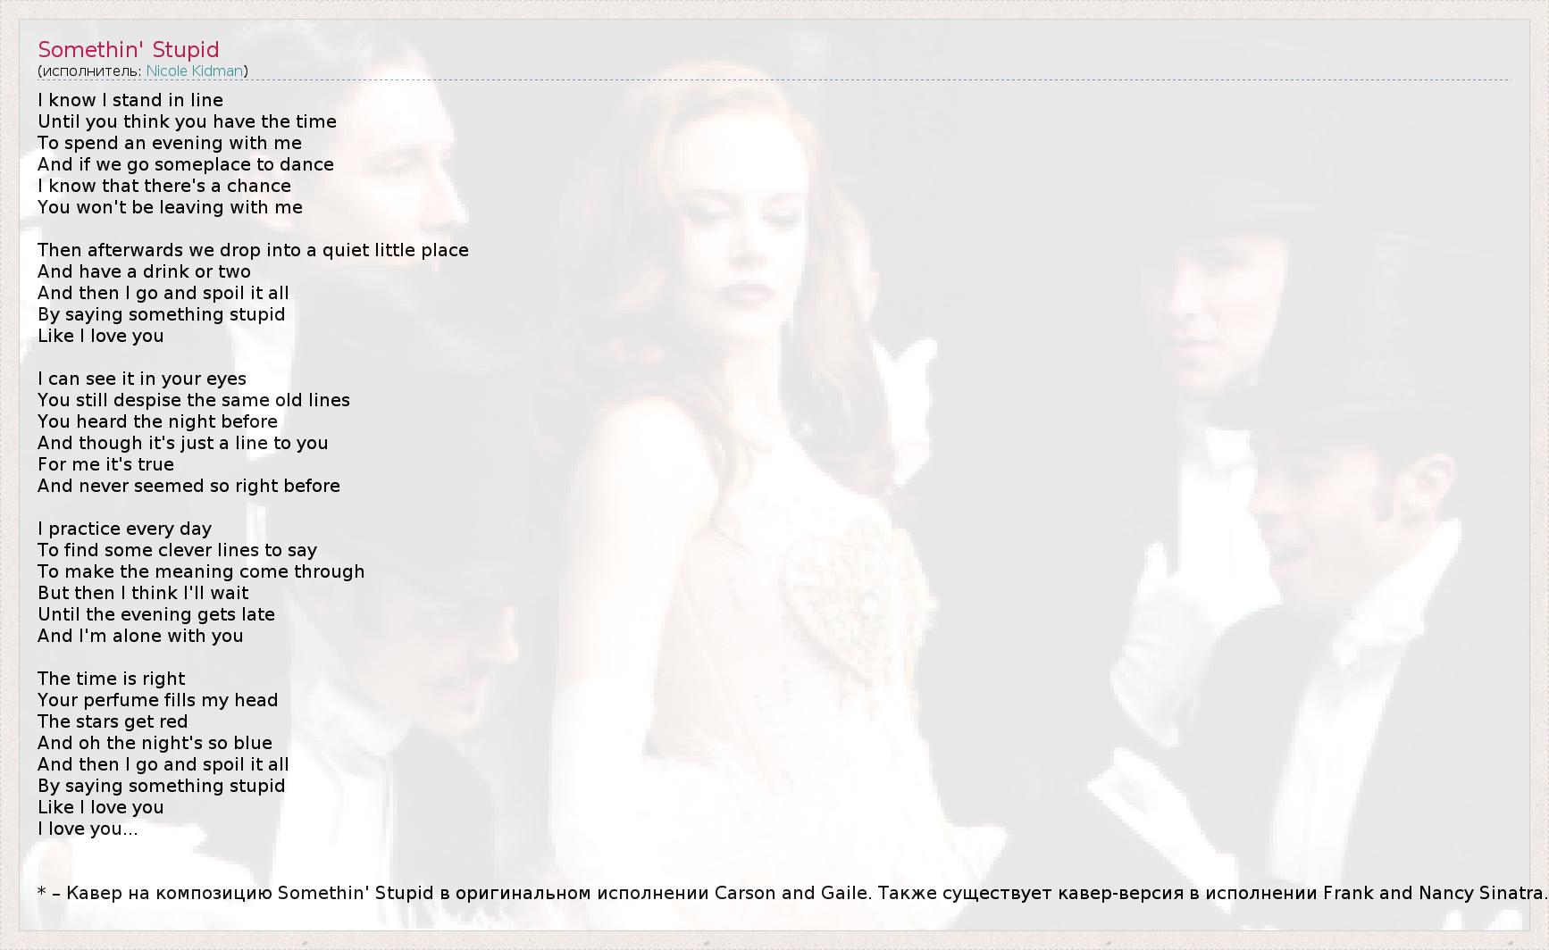The image size is (1549, 950).
Task: Click the line "Your perfume fills my head"
Action: click(x=157, y=700)
